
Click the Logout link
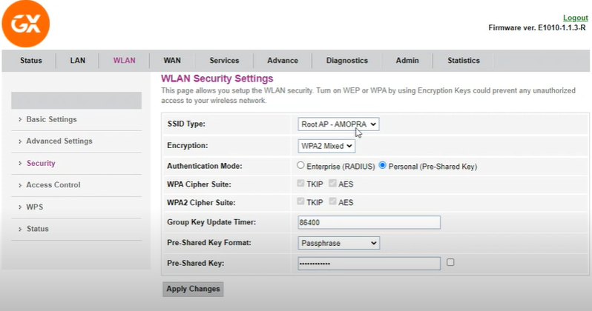tap(575, 18)
